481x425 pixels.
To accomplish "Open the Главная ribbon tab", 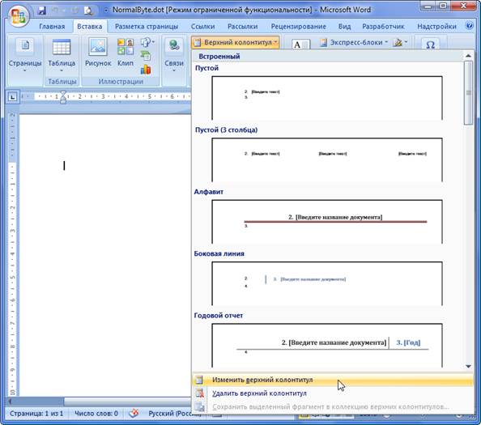I will (52, 27).
